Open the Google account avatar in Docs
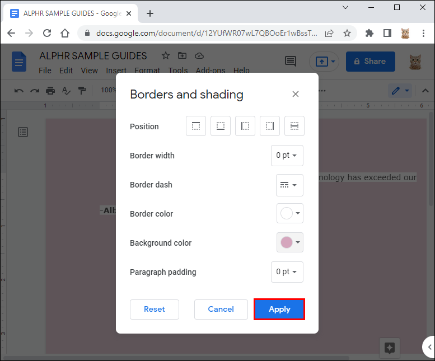 (x=415, y=62)
